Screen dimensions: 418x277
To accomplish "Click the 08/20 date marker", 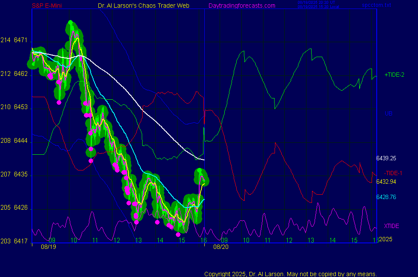I will (x=221, y=246).
